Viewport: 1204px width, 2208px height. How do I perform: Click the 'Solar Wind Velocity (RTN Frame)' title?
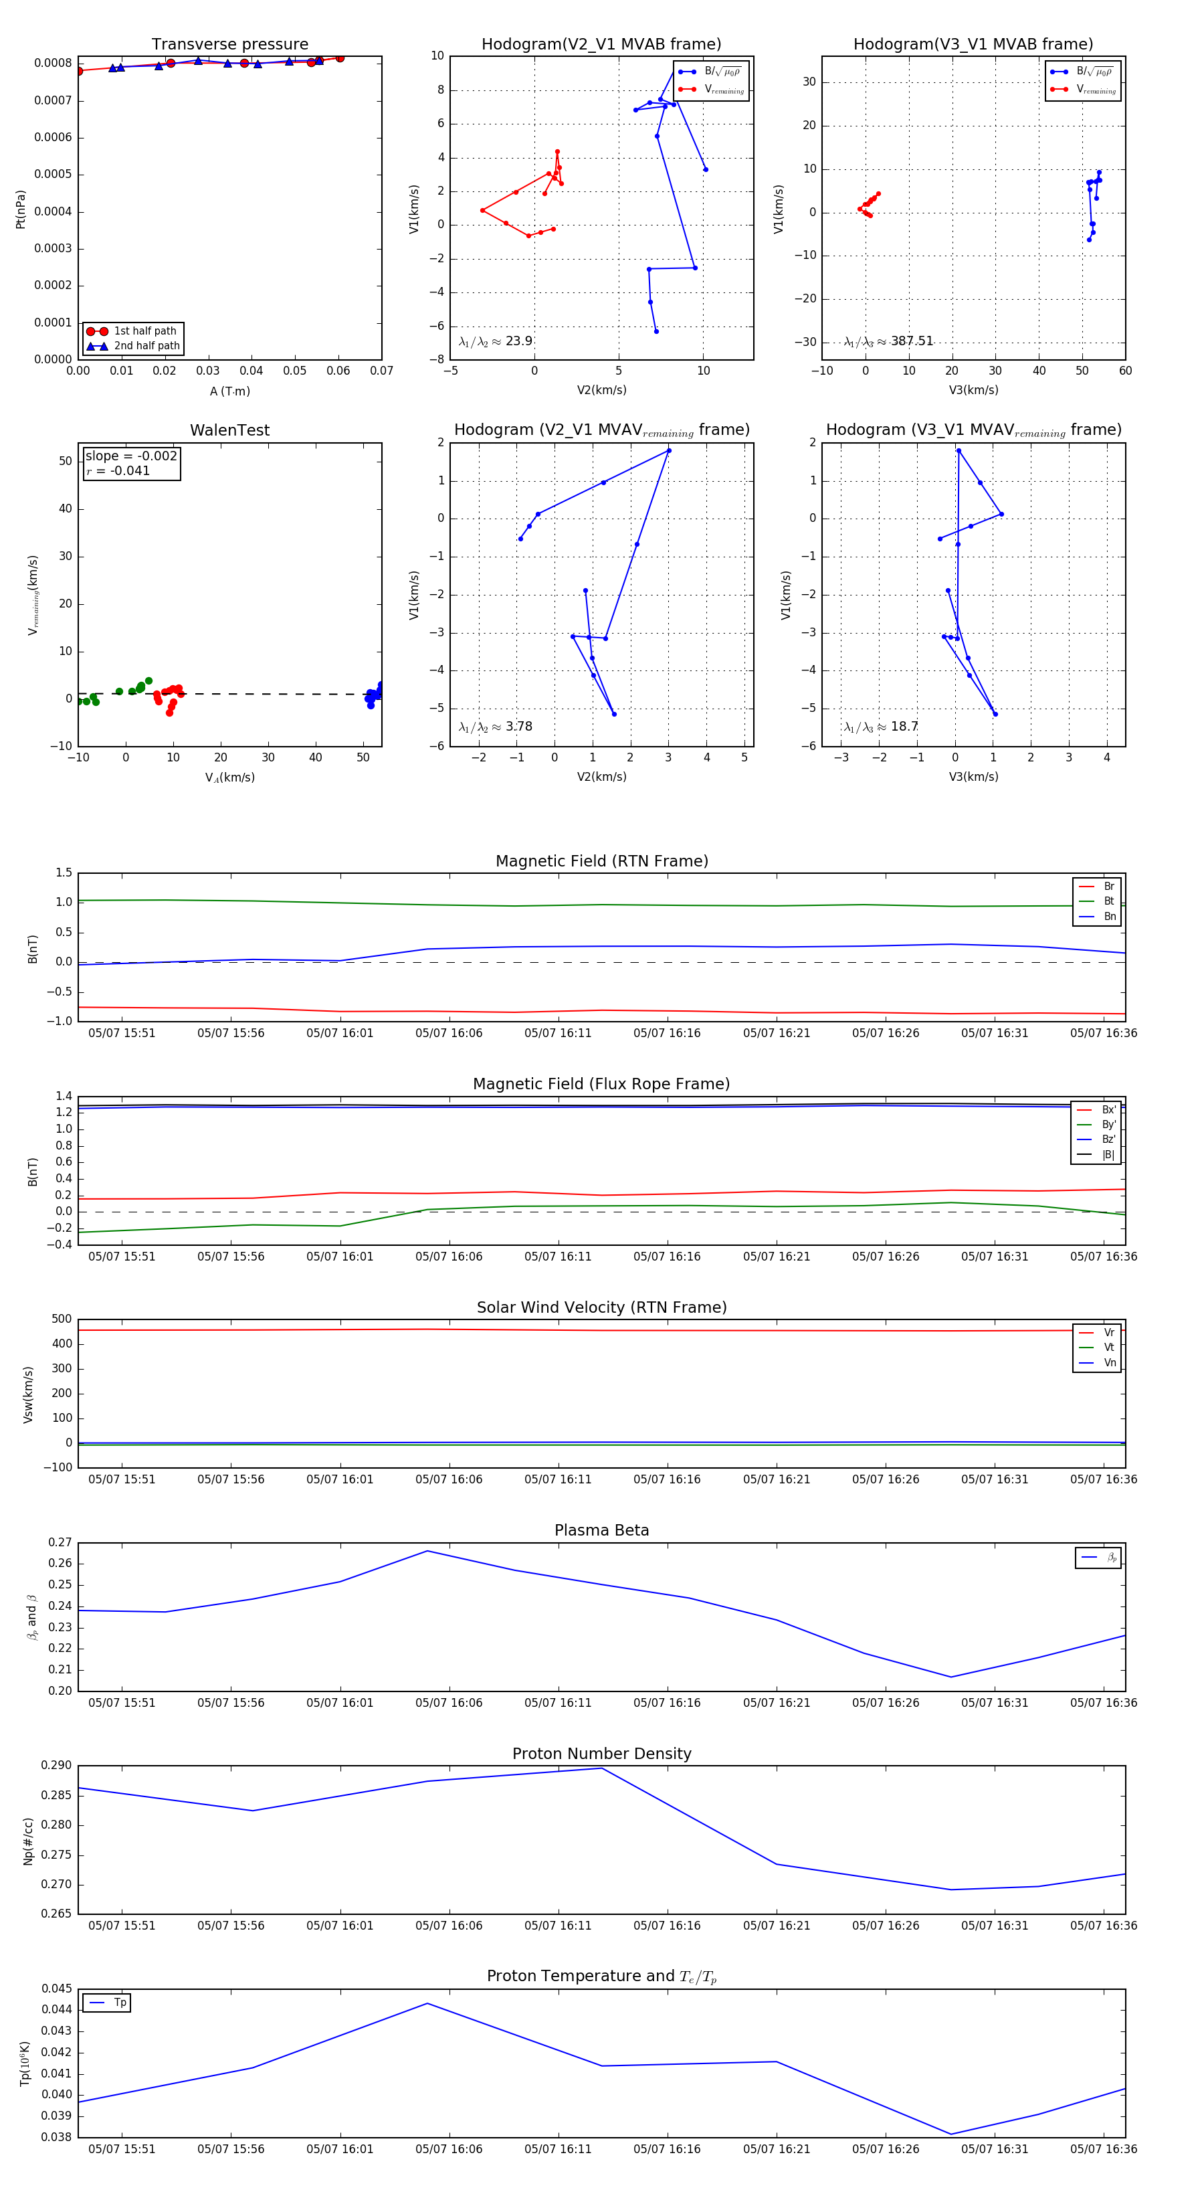601,1307
